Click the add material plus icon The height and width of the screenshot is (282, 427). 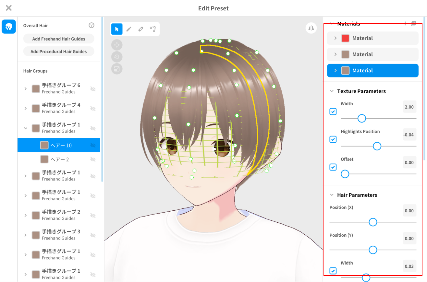(x=405, y=24)
